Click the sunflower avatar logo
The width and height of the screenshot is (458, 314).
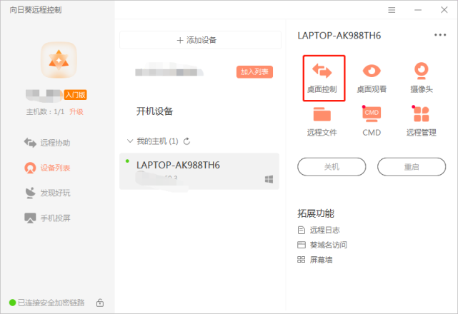[59, 60]
